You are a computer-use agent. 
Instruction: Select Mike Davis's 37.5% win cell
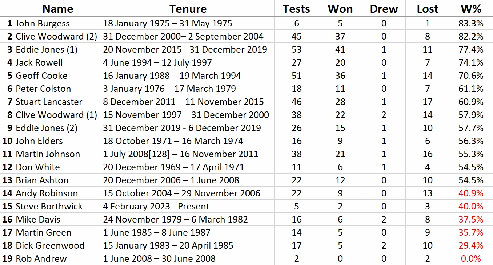coord(471,220)
